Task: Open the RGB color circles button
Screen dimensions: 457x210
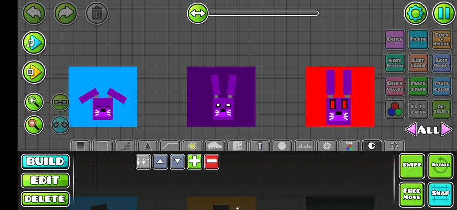Action: click(x=395, y=109)
